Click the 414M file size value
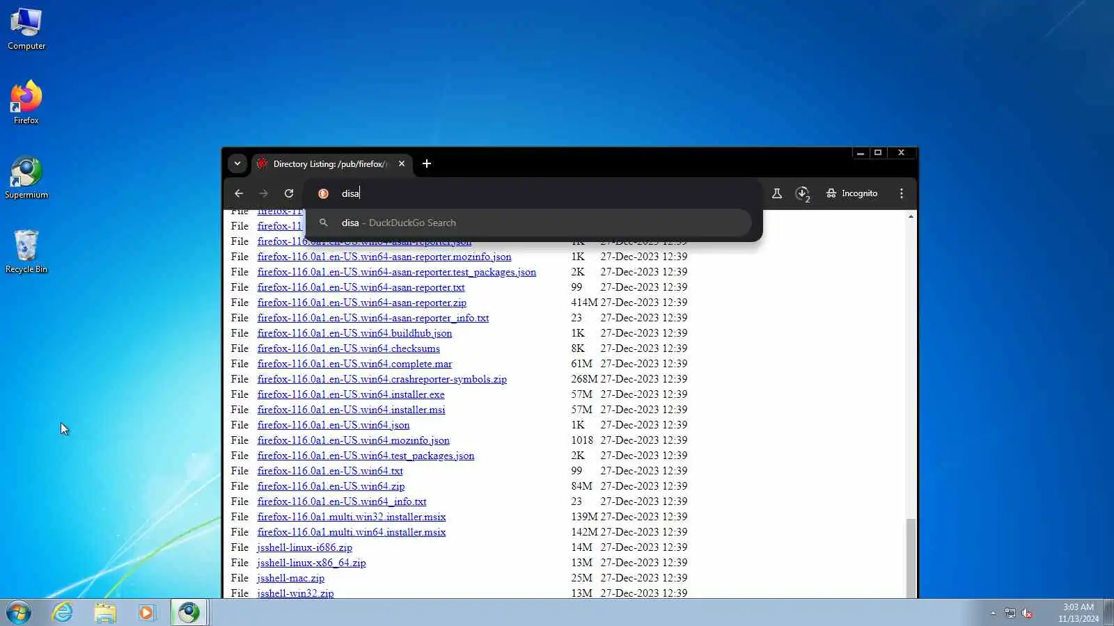This screenshot has width=1114, height=626. pos(584,303)
